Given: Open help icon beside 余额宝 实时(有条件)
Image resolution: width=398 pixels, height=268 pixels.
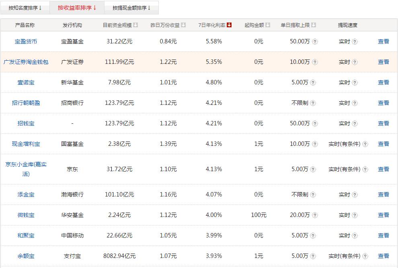Looking at the screenshot, I should (365, 256).
